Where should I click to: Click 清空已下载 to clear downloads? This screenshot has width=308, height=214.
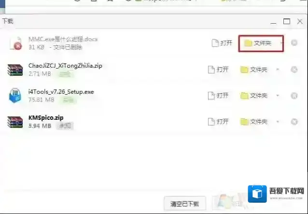(185, 204)
